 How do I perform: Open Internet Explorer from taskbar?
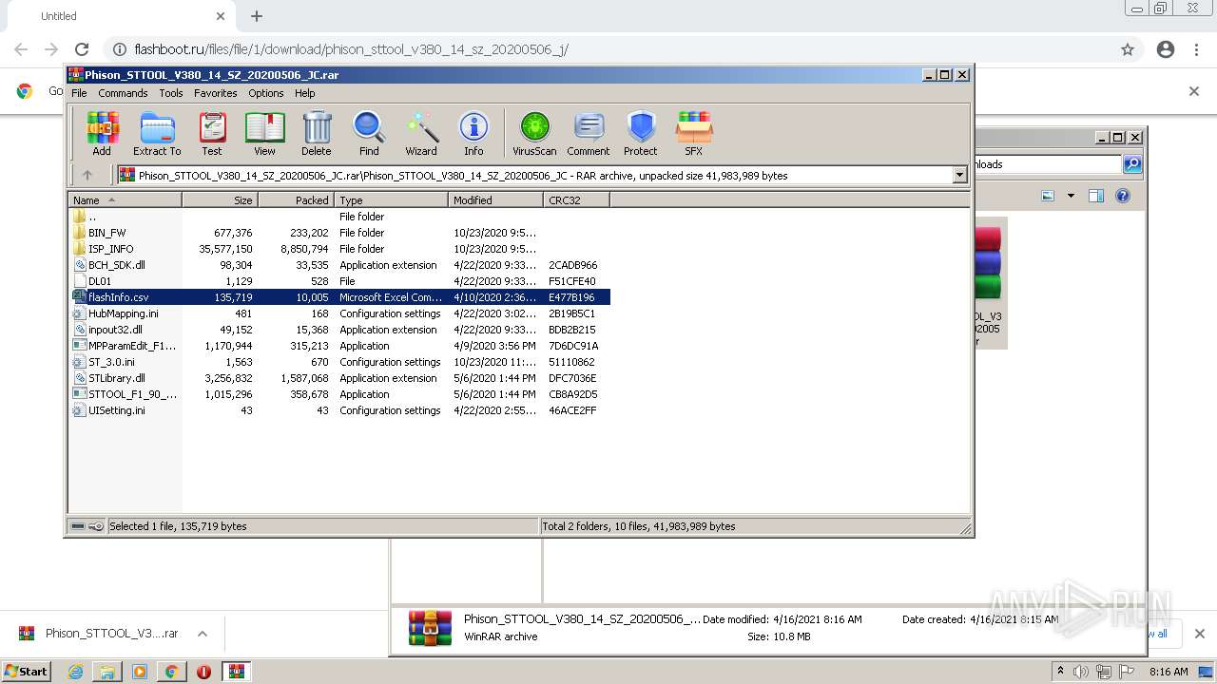[x=75, y=672]
